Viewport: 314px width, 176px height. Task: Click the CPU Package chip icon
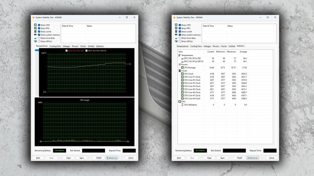[182, 67]
